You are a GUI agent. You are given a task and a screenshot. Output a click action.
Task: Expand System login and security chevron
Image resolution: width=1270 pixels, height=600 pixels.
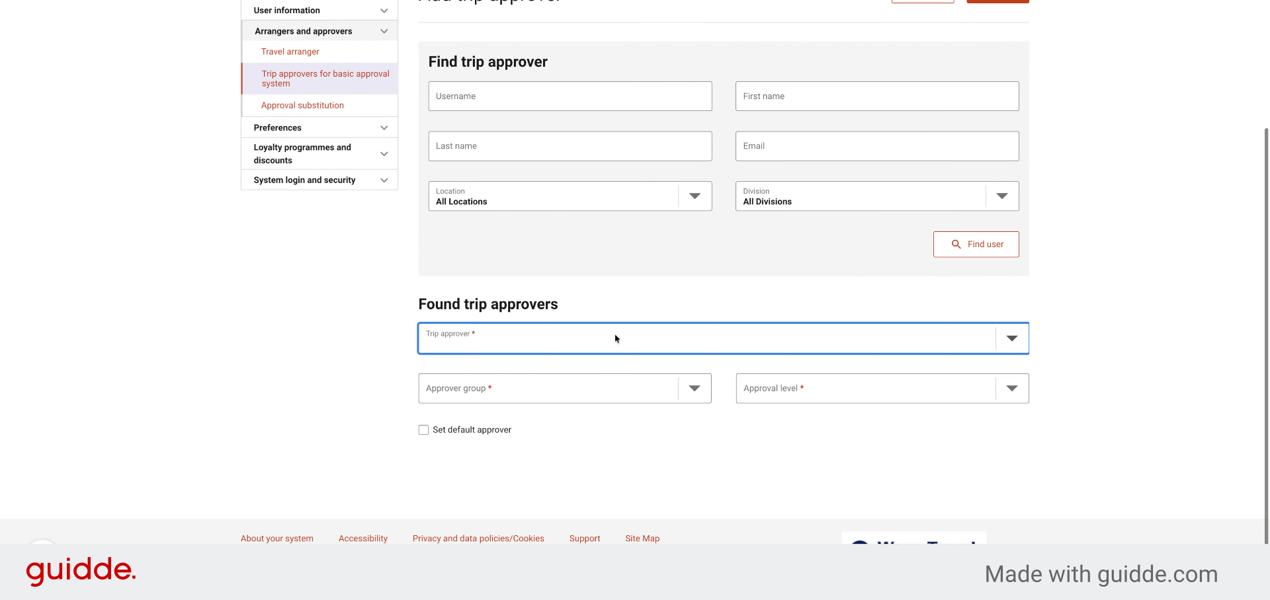point(384,180)
